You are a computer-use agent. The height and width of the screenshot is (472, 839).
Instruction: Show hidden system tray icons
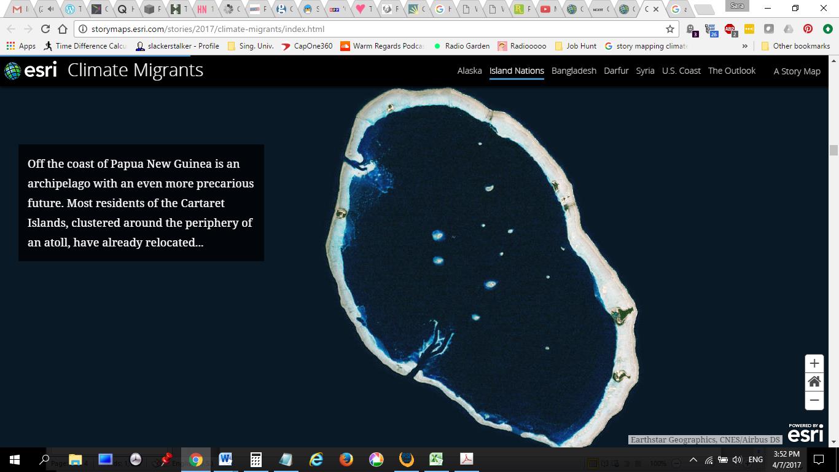pos(693,460)
